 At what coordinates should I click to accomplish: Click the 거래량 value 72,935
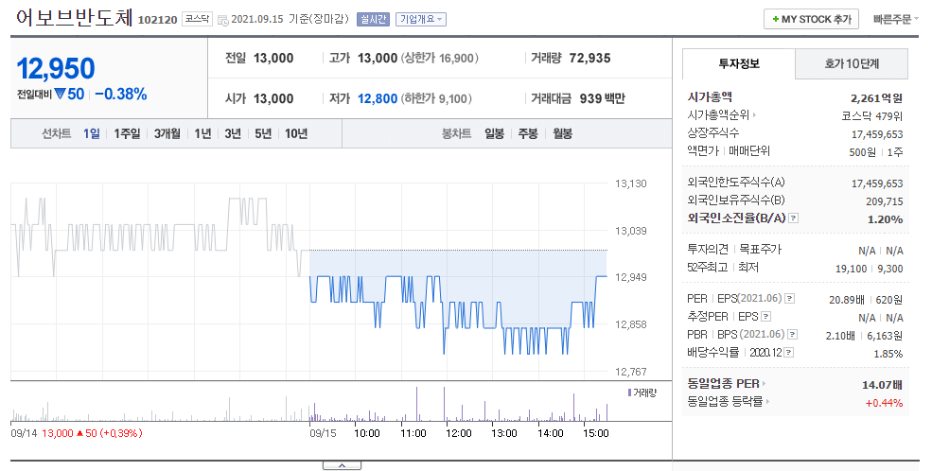589,59
